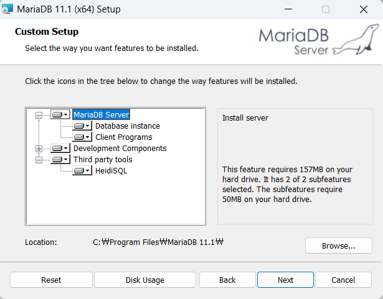Open Development Components feature install dropdown icon
Screen dimensions: 383x299
(60, 149)
